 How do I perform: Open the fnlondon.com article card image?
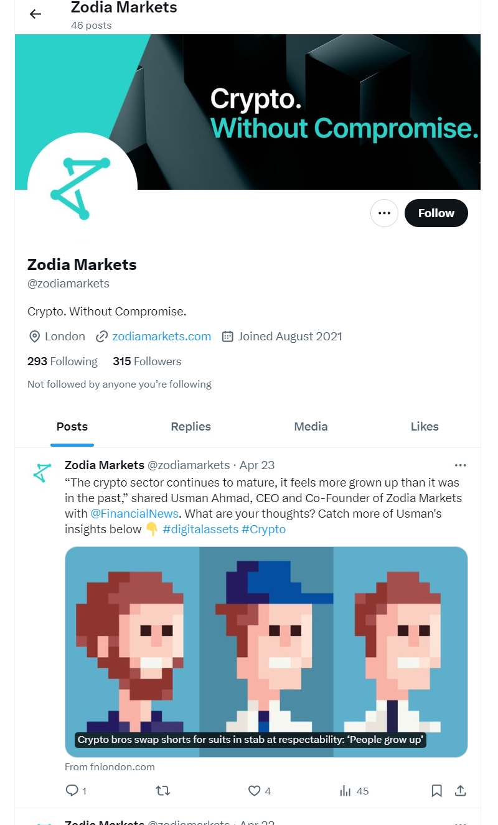(x=266, y=651)
